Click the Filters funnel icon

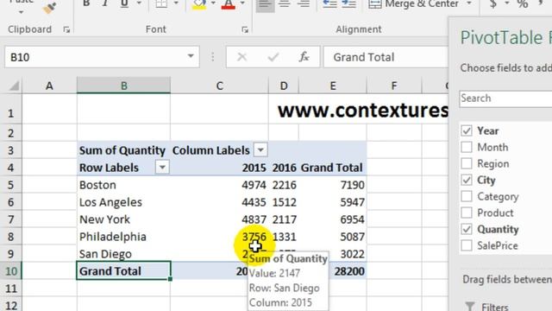pos(469,307)
